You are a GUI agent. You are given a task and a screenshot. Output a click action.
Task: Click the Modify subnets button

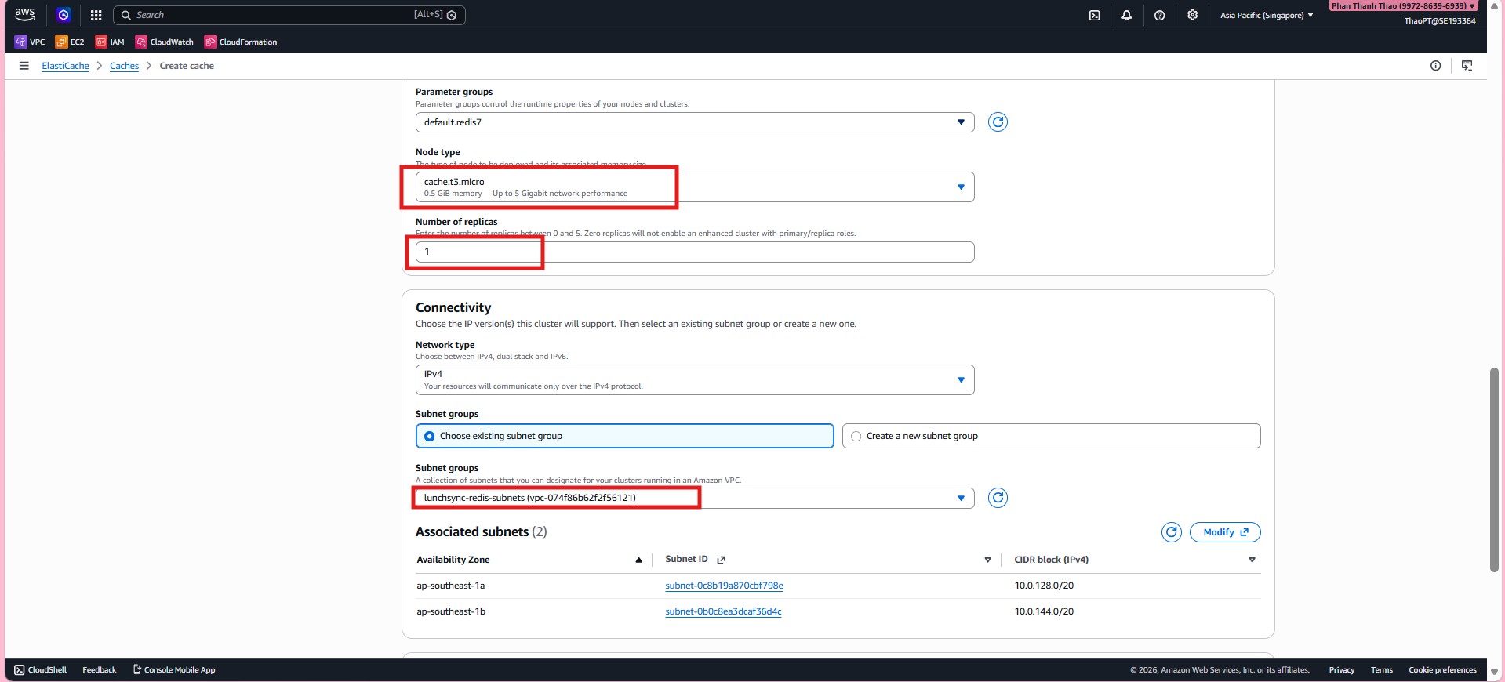[x=1225, y=532]
